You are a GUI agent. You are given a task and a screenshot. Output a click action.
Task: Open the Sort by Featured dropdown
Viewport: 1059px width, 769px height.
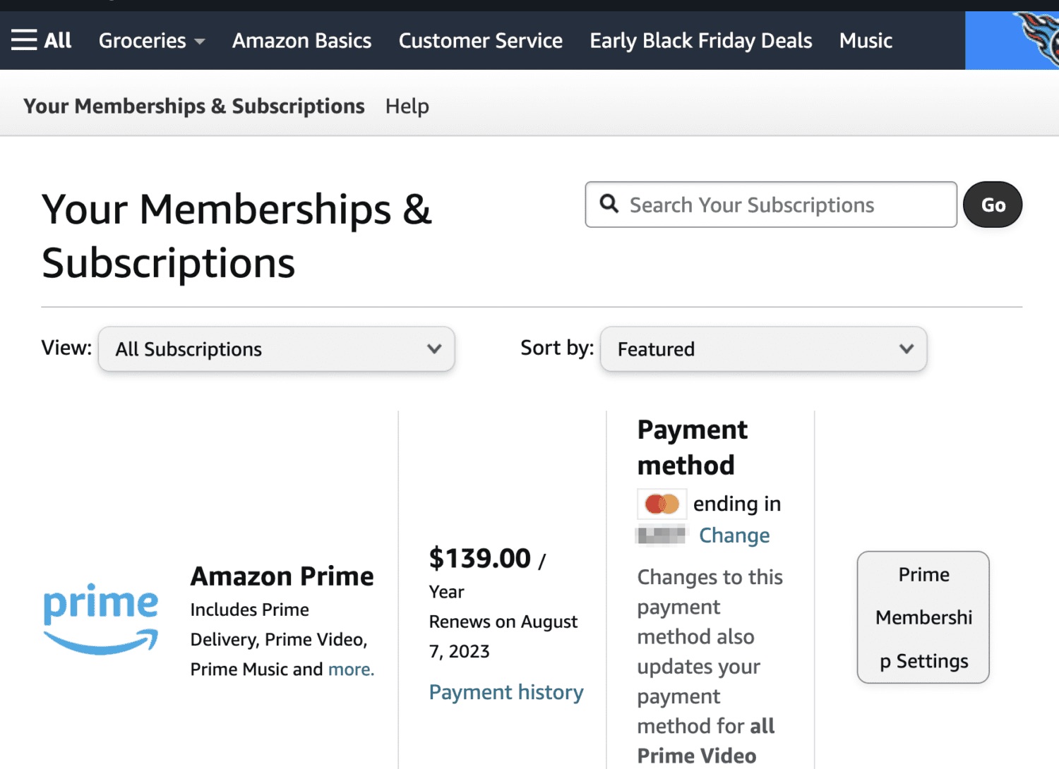[762, 349]
